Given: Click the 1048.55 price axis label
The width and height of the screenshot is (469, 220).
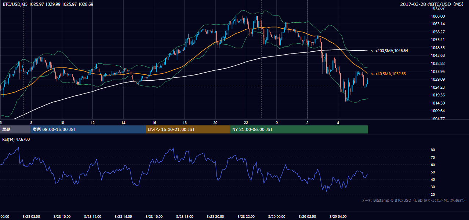Looking at the screenshot, I should click(438, 48).
